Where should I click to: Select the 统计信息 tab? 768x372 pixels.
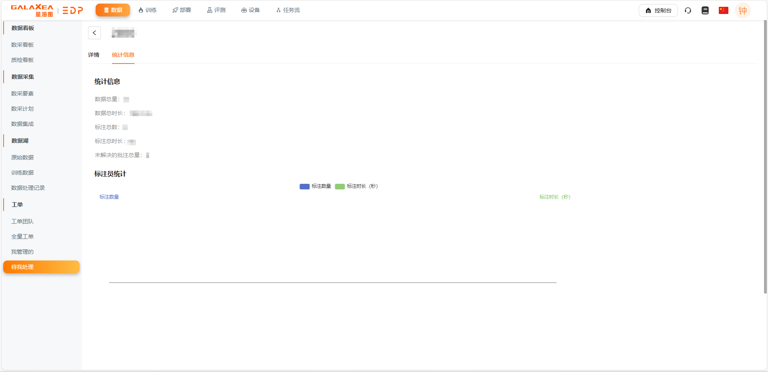[123, 55]
